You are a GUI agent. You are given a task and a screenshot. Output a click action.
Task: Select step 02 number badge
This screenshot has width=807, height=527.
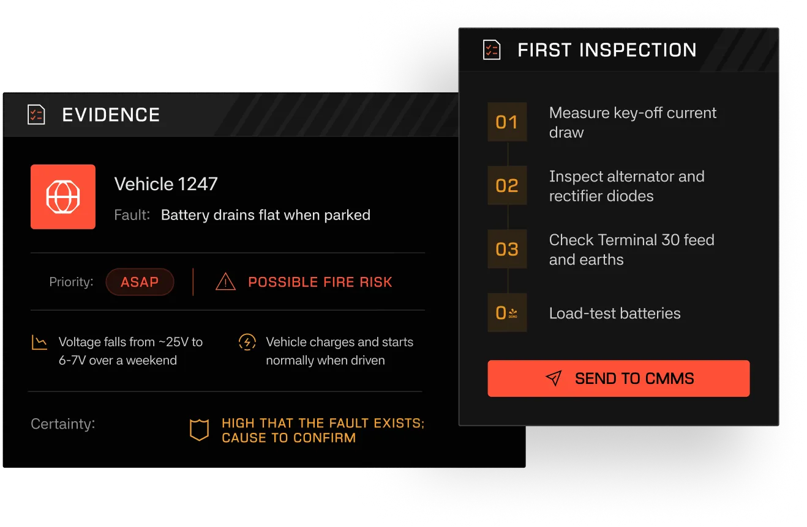click(507, 186)
